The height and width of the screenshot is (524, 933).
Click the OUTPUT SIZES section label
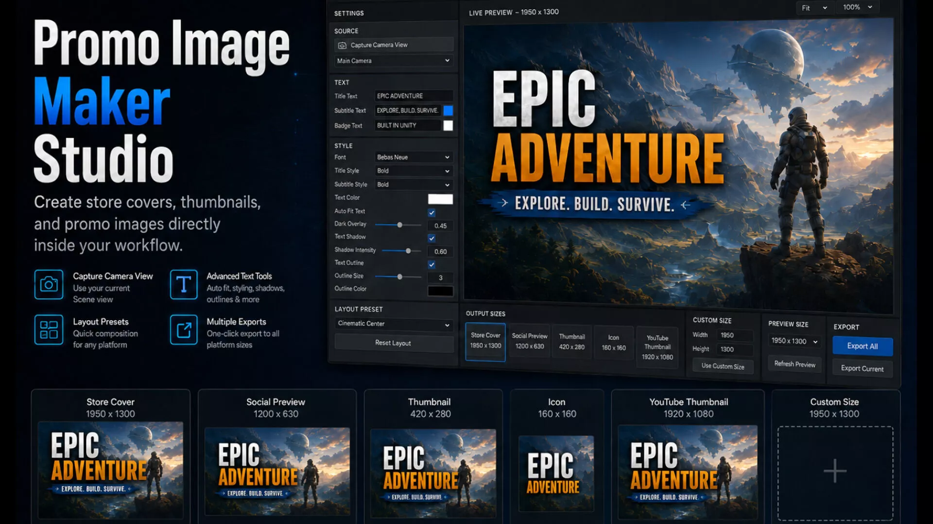pyautogui.click(x=485, y=313)
